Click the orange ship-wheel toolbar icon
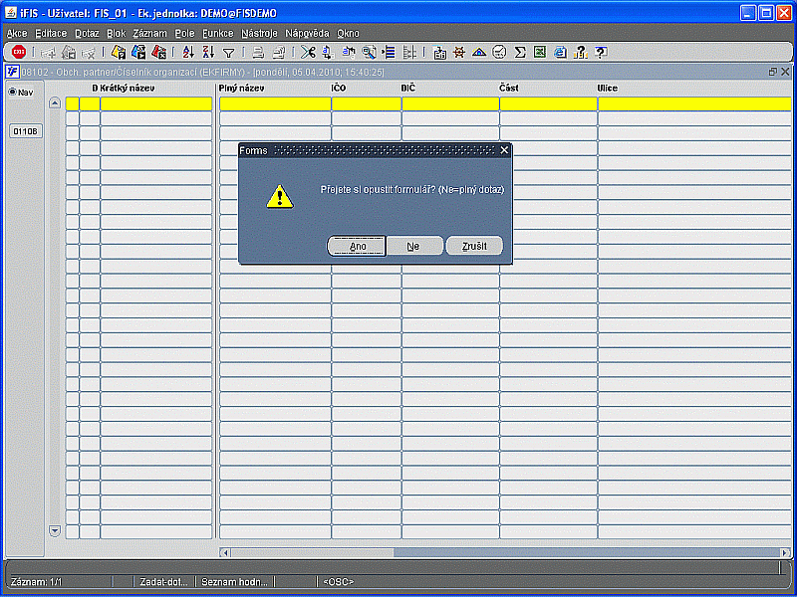797x597 pixels. tap(459, 52)
